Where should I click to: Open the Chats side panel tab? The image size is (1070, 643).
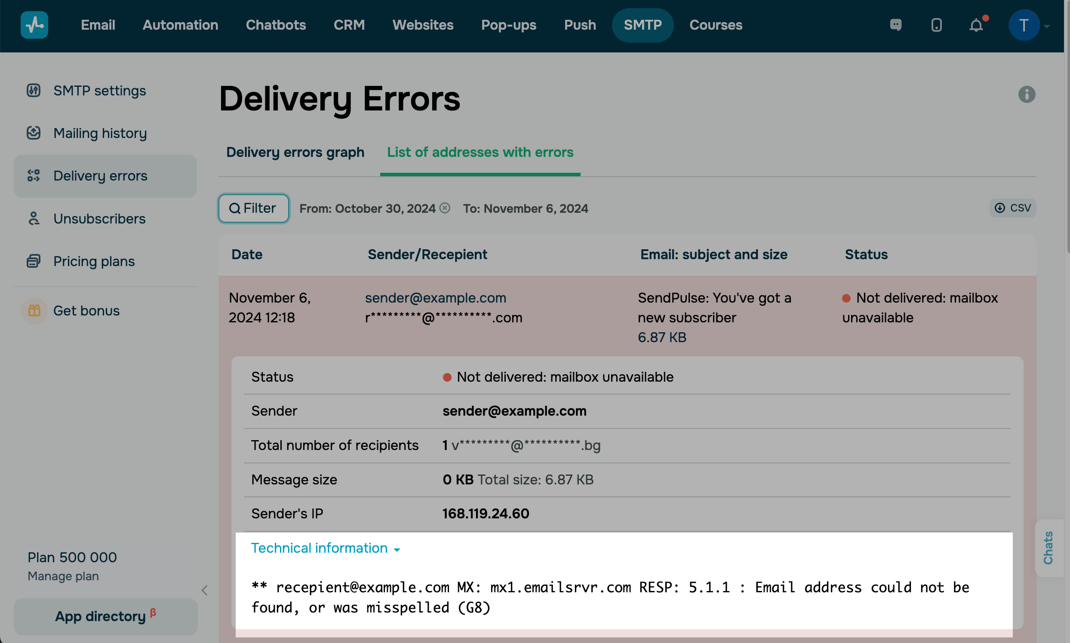pos(1048,548)
